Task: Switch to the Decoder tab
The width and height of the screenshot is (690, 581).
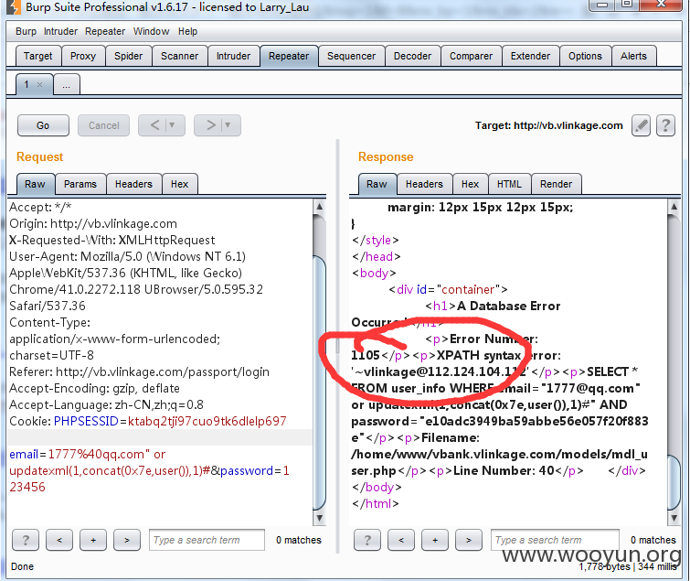Action: pos(413,56)
